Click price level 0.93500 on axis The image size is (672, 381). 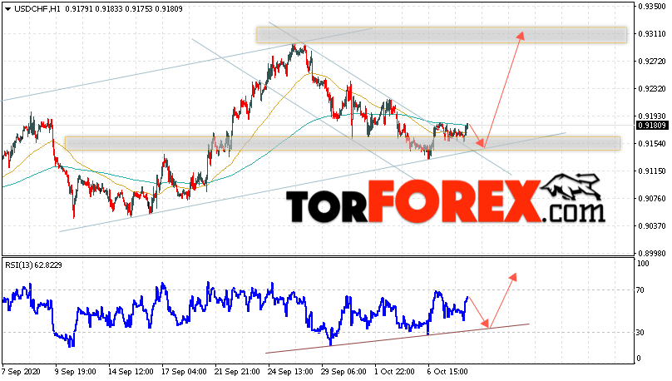click(x=652, y=7)
